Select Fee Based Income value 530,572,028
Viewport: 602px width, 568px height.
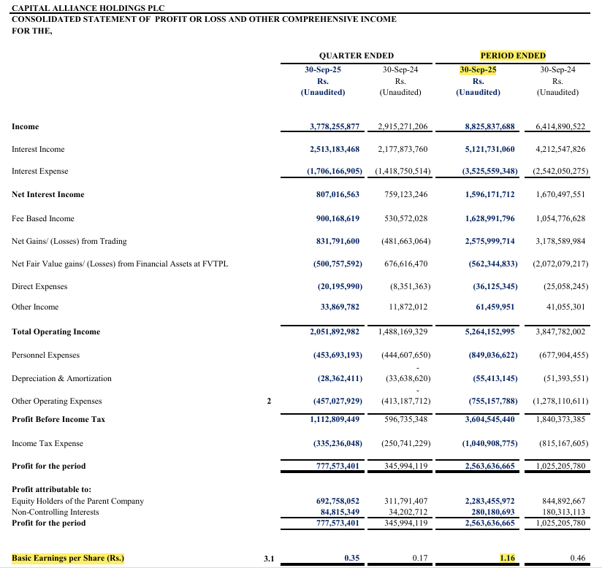click(x=405, y=219)
